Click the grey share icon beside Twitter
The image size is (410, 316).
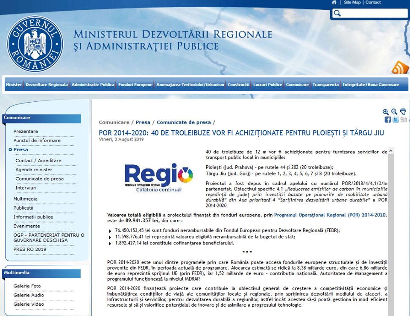coord(403,120)
